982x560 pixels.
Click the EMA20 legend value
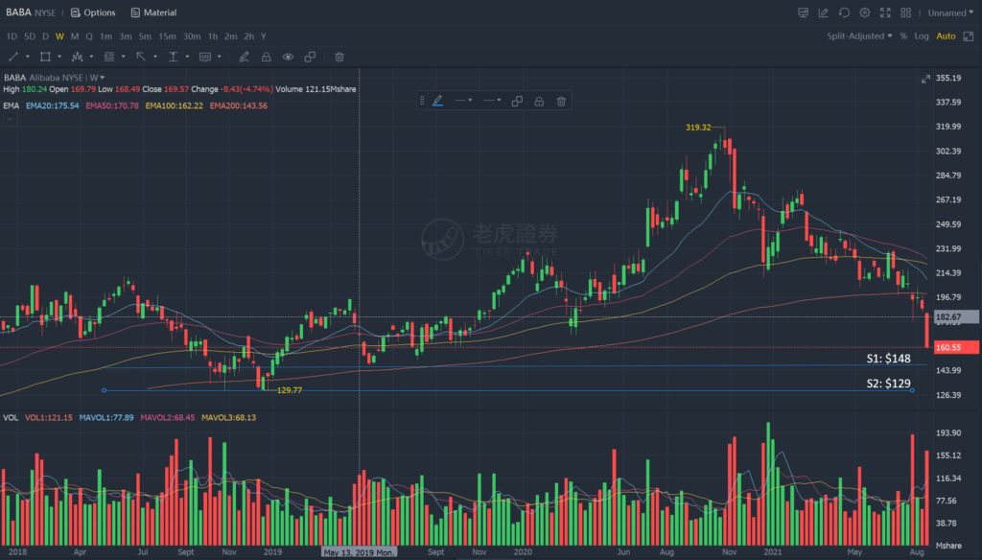[53, 105]
